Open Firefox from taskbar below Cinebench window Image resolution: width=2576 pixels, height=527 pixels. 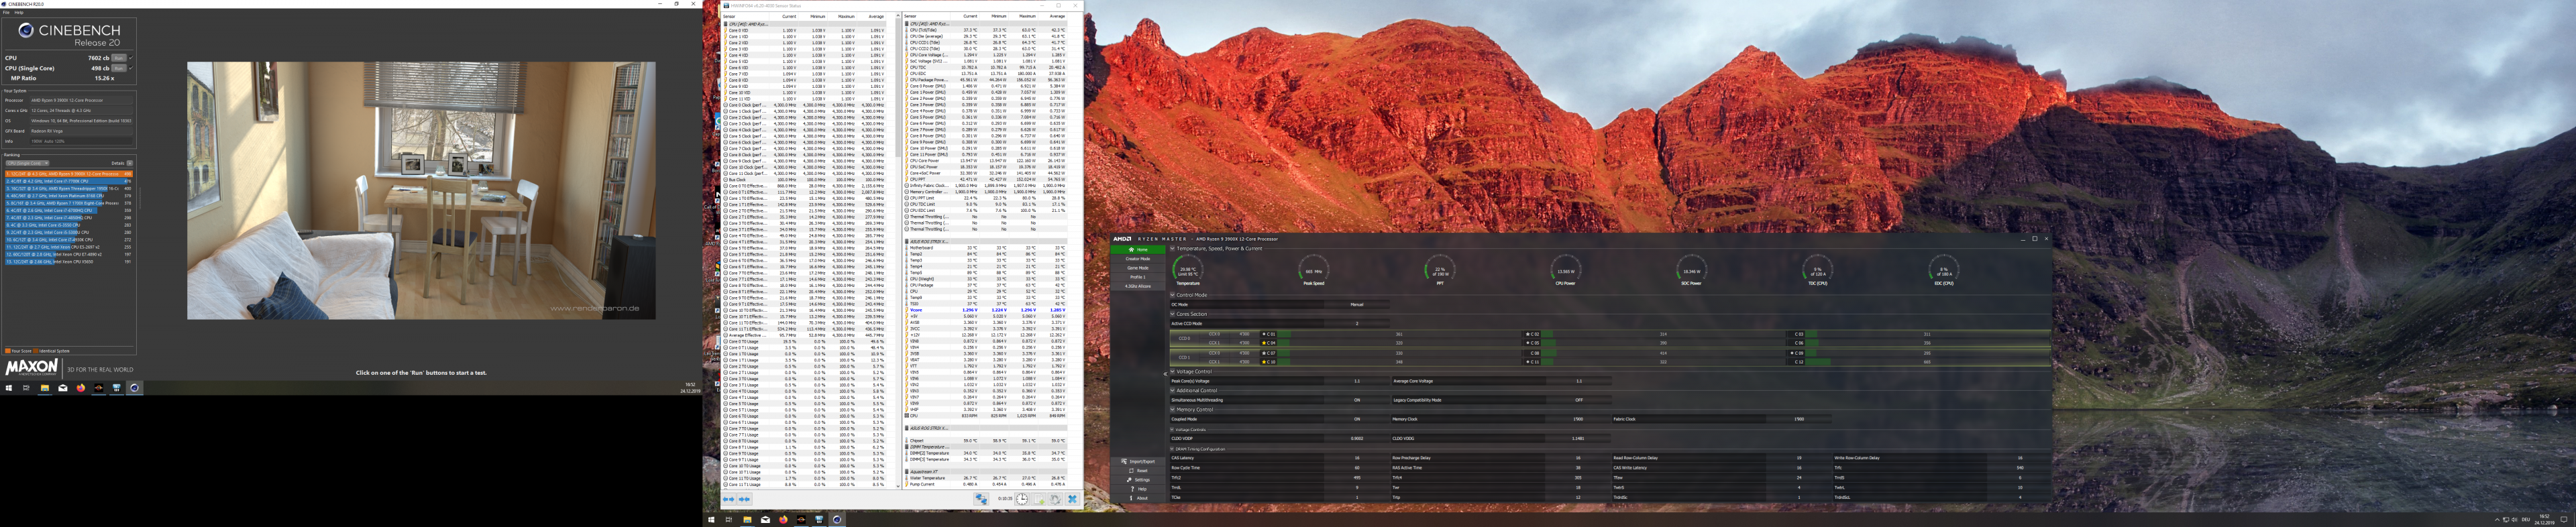pyautogui.click(x=81, y=388)
